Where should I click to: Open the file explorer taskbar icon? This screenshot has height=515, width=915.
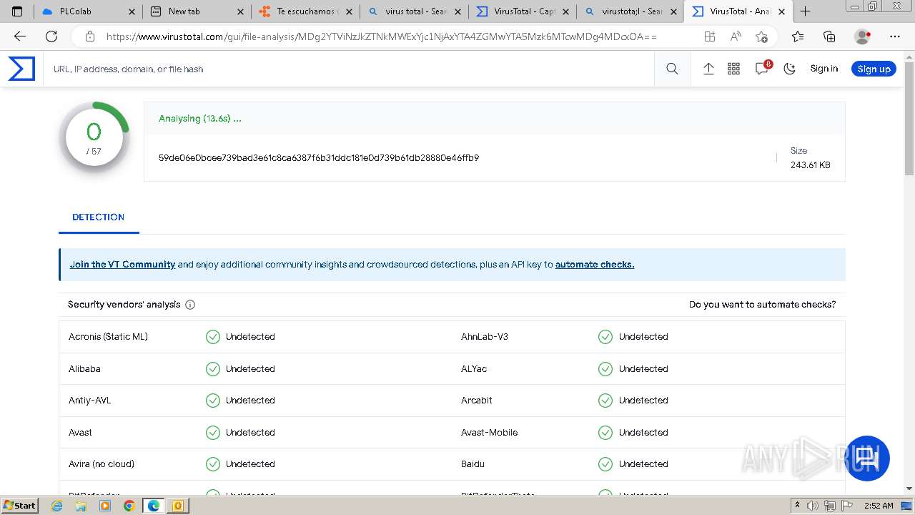(81, 506)
